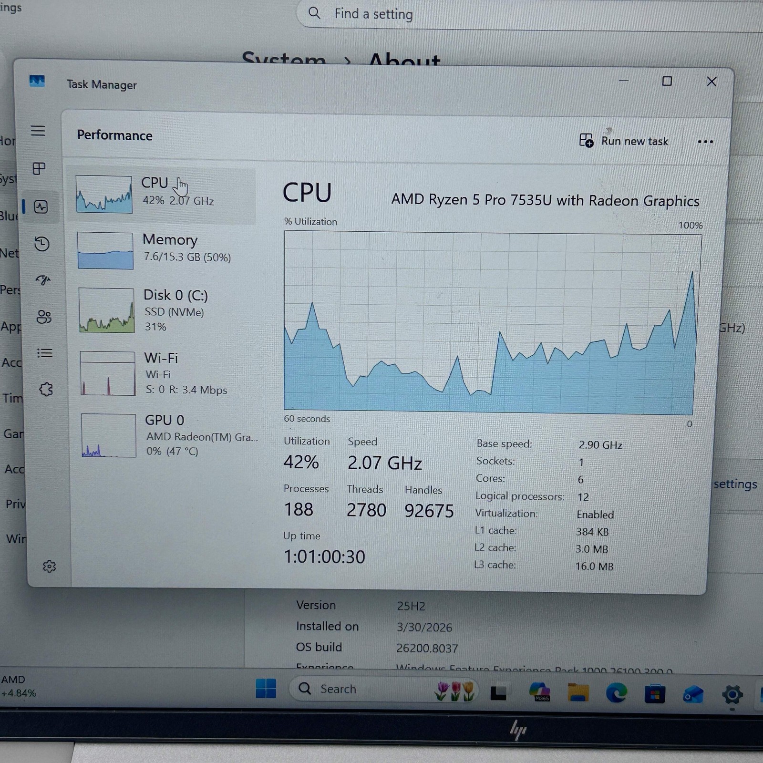
Task: Click the CPU utilization graph
Action: [492, 322]
